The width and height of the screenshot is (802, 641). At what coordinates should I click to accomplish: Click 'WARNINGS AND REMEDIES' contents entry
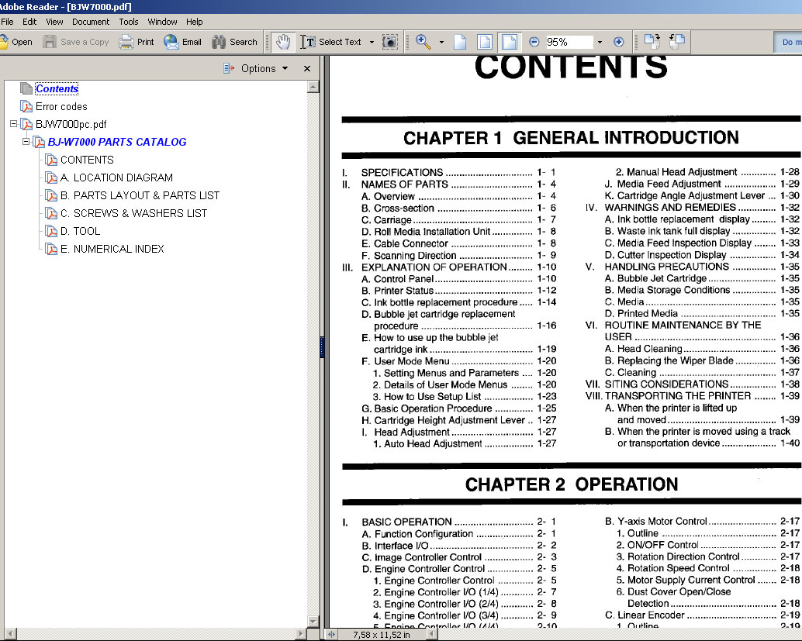click(x=670, y=207)
